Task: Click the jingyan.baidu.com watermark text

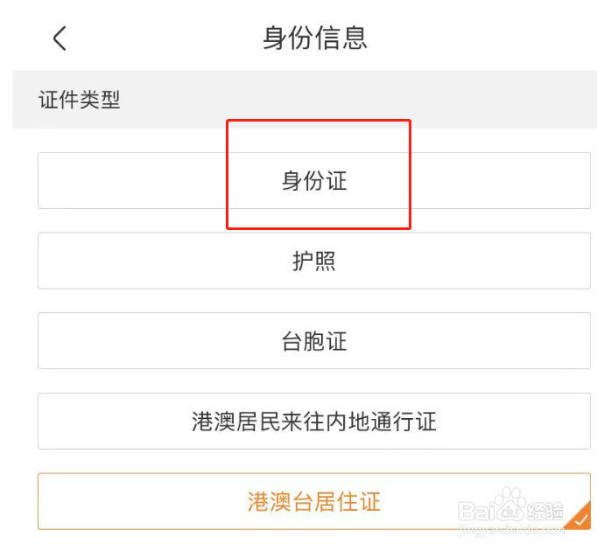Action: pos(510,531)
